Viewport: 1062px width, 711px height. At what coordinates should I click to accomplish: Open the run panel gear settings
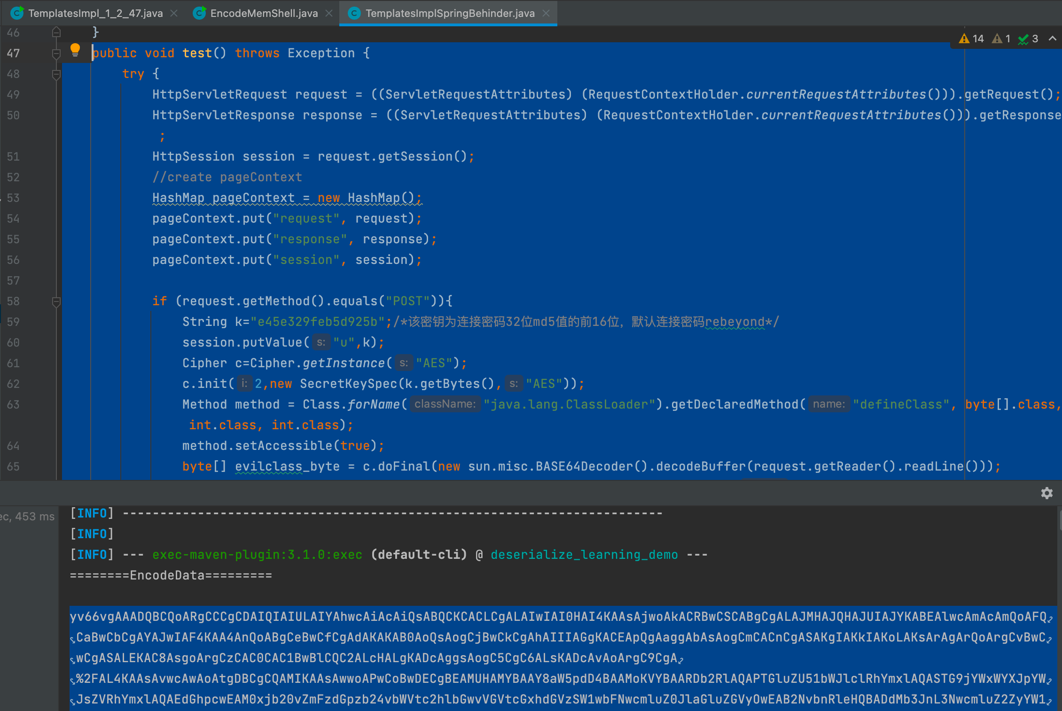(x=1046, y=493)
